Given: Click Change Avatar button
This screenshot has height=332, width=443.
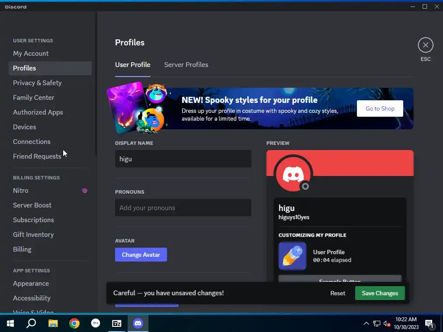Looking at the screenshot, I should (x=141, y=255).
